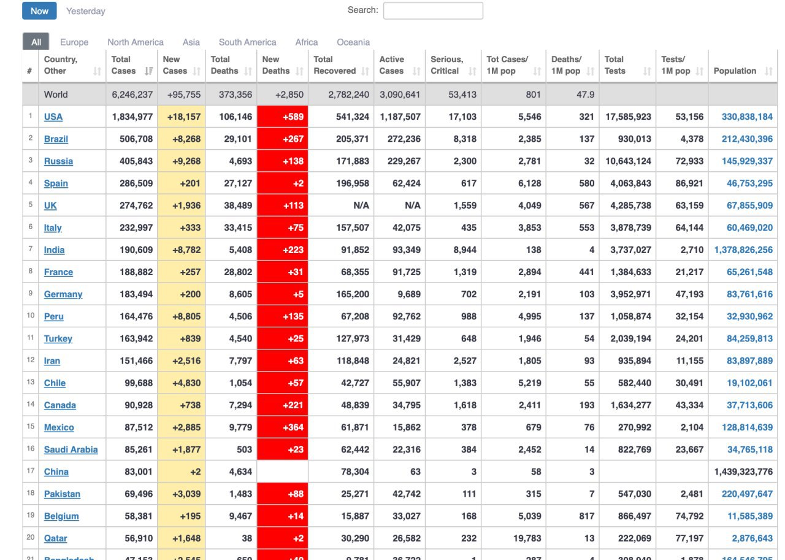Viewport: 785px width, 560px height.
Task: Select World total cases 6,246,237
Action: 132,95
